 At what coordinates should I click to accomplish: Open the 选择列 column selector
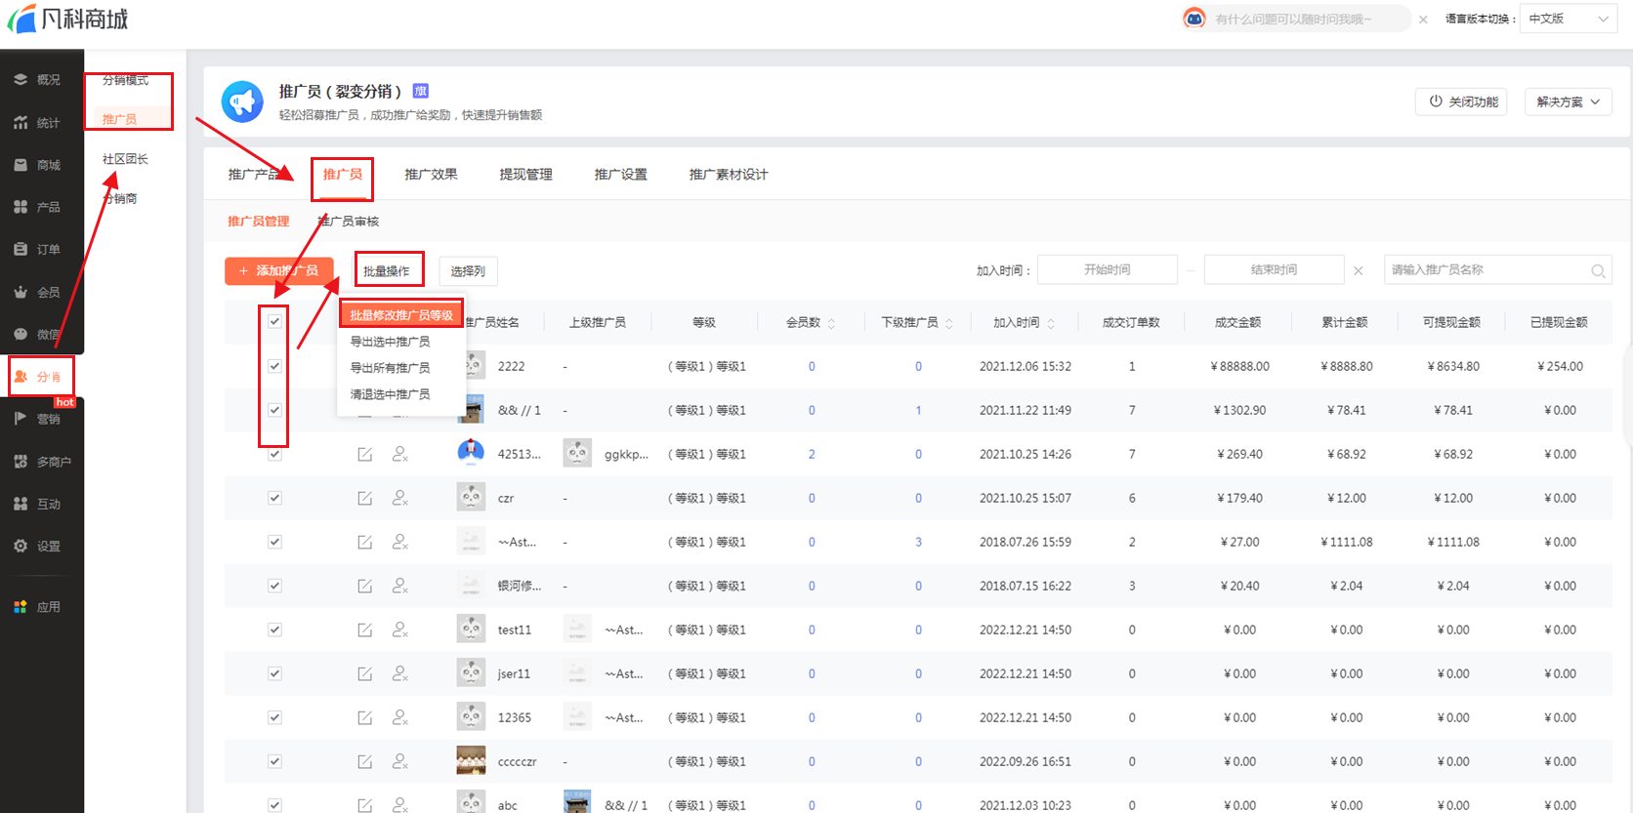468,271
